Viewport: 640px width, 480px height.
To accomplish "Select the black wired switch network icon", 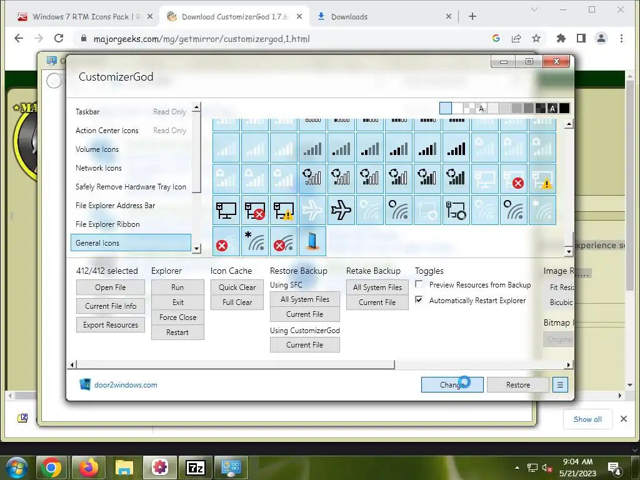I will tap(456, 210).
